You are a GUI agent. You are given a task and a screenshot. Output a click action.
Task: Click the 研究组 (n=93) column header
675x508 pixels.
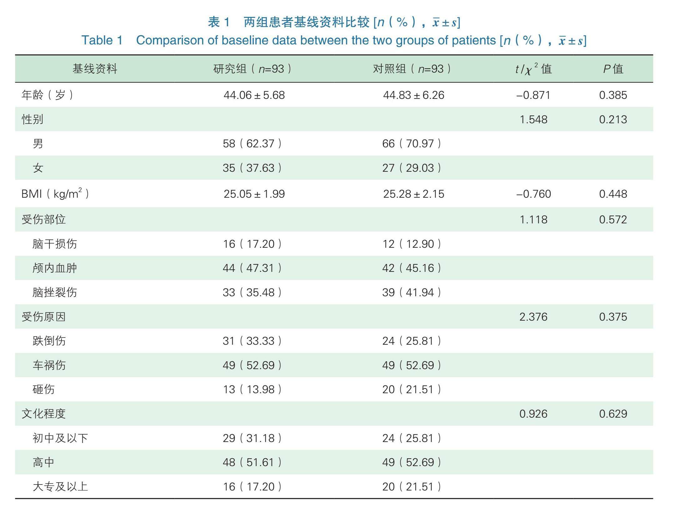[x=252, y=69]
